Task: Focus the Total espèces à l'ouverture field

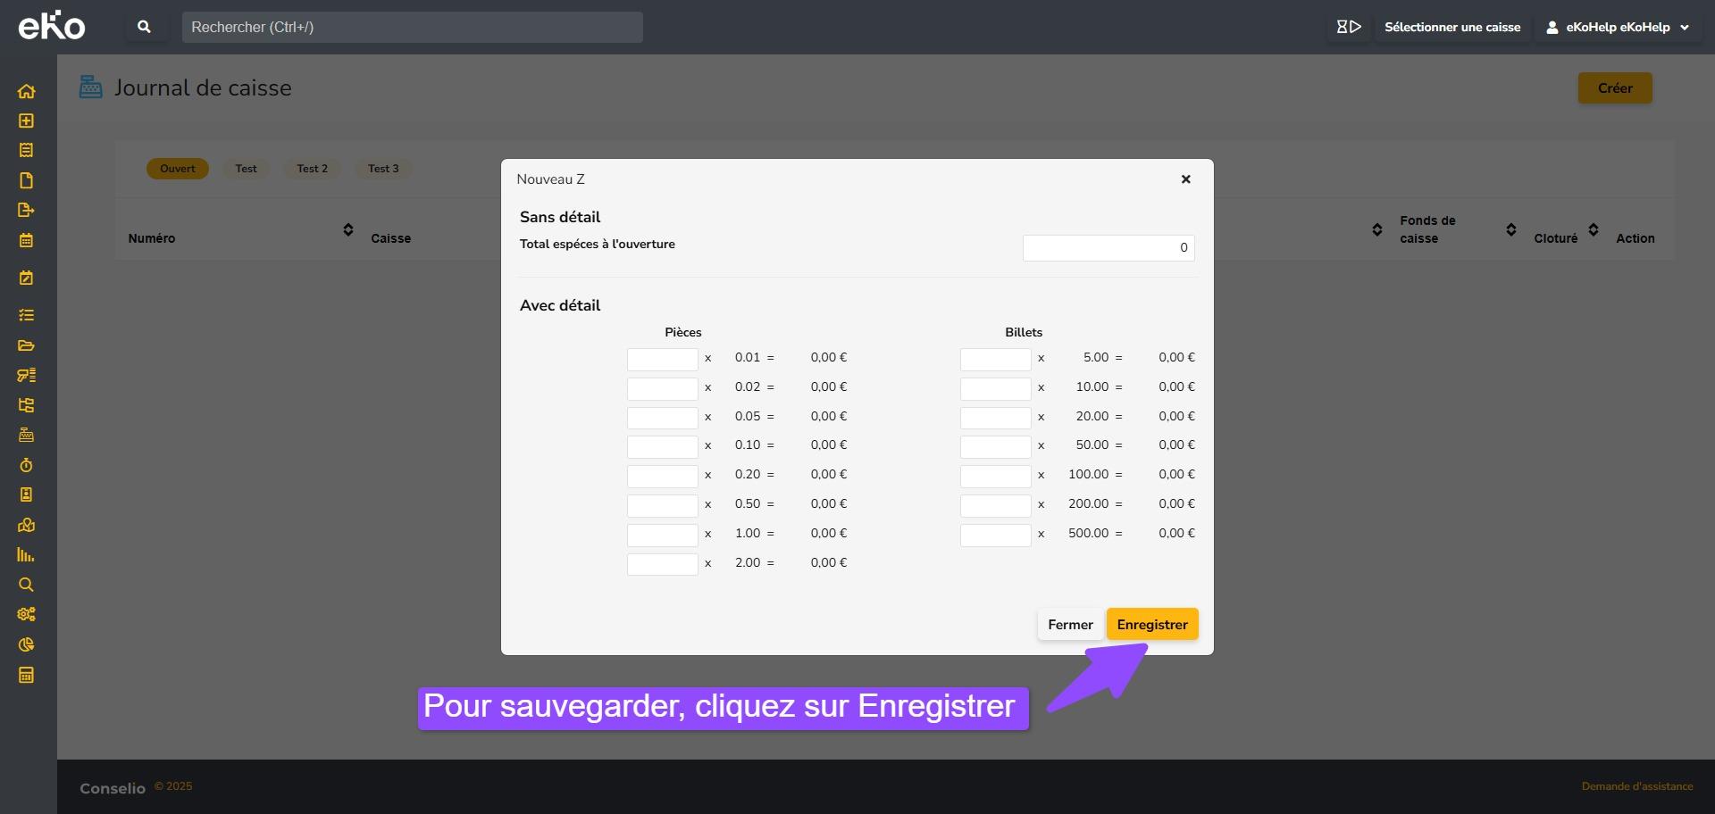Action: pyautogui.click(x=1108, y=248)
